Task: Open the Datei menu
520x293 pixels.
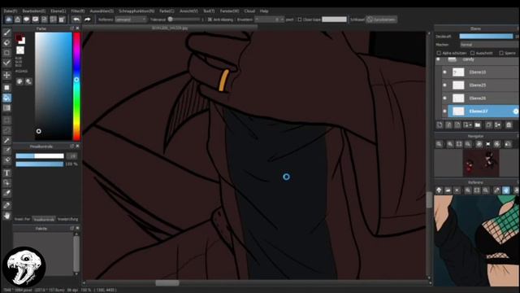Action: click(x=11, y=11)
